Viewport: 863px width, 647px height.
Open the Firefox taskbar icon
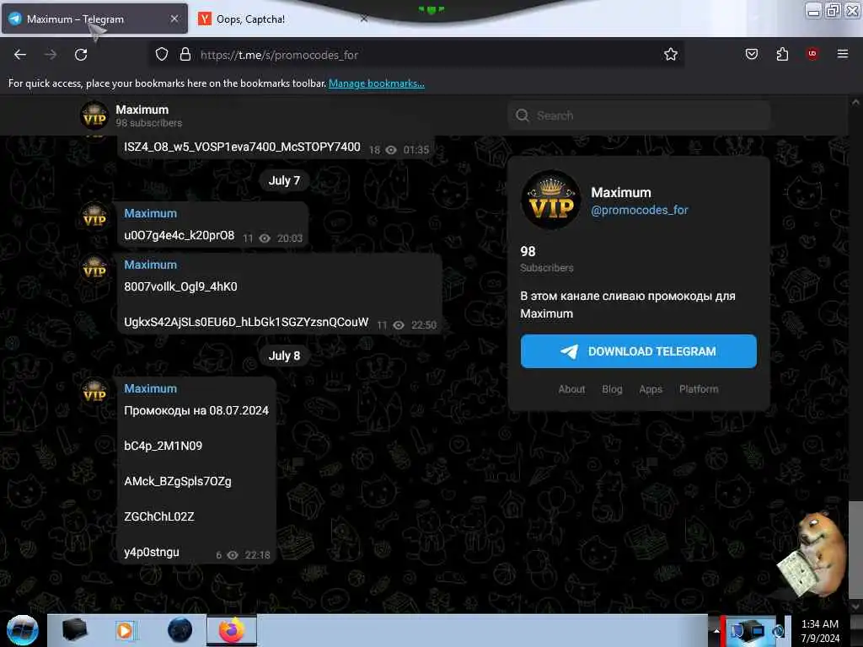point(232,630)
